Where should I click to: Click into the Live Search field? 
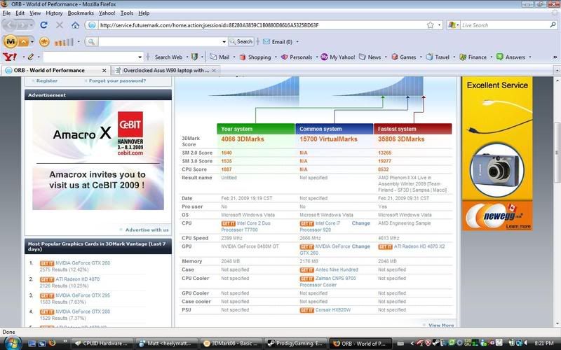[x=504, y=25]
